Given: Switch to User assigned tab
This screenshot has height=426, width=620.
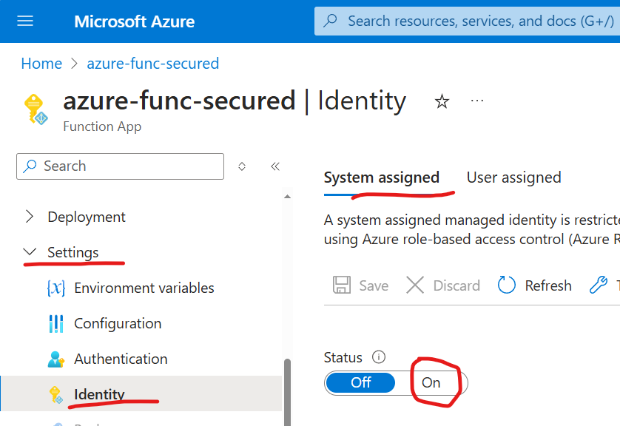Looking at the screenshot, I should pyautogui.click(x=513, y=177).
